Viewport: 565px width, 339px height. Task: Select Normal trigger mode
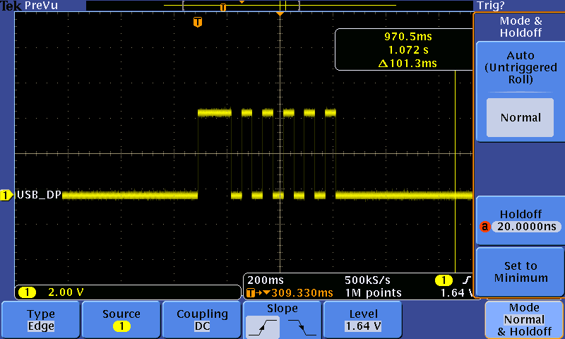[x=520, y=117]
